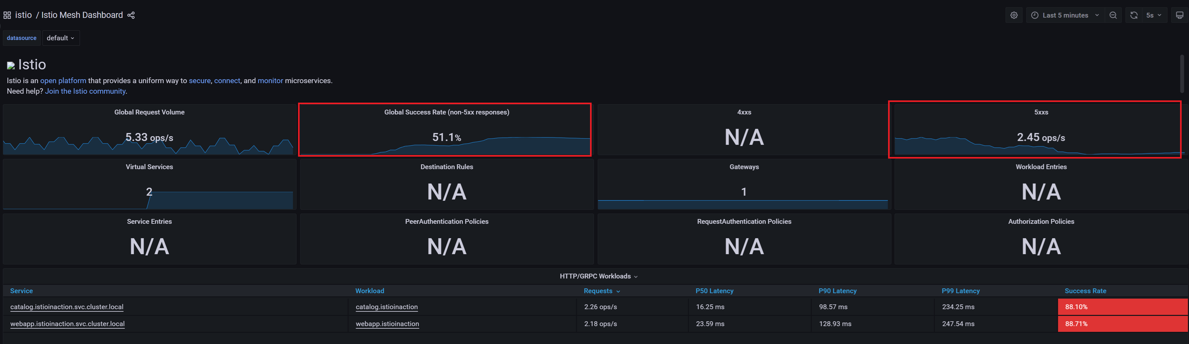Click the 16.25 ms latency cell
The width and height of the screenshot is (1189, 344).
point(750,307)
